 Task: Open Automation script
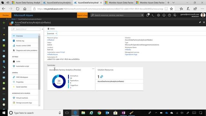tap(25, 66)
